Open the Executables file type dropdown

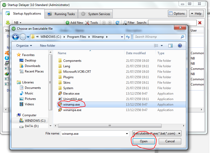coord(157,133)
